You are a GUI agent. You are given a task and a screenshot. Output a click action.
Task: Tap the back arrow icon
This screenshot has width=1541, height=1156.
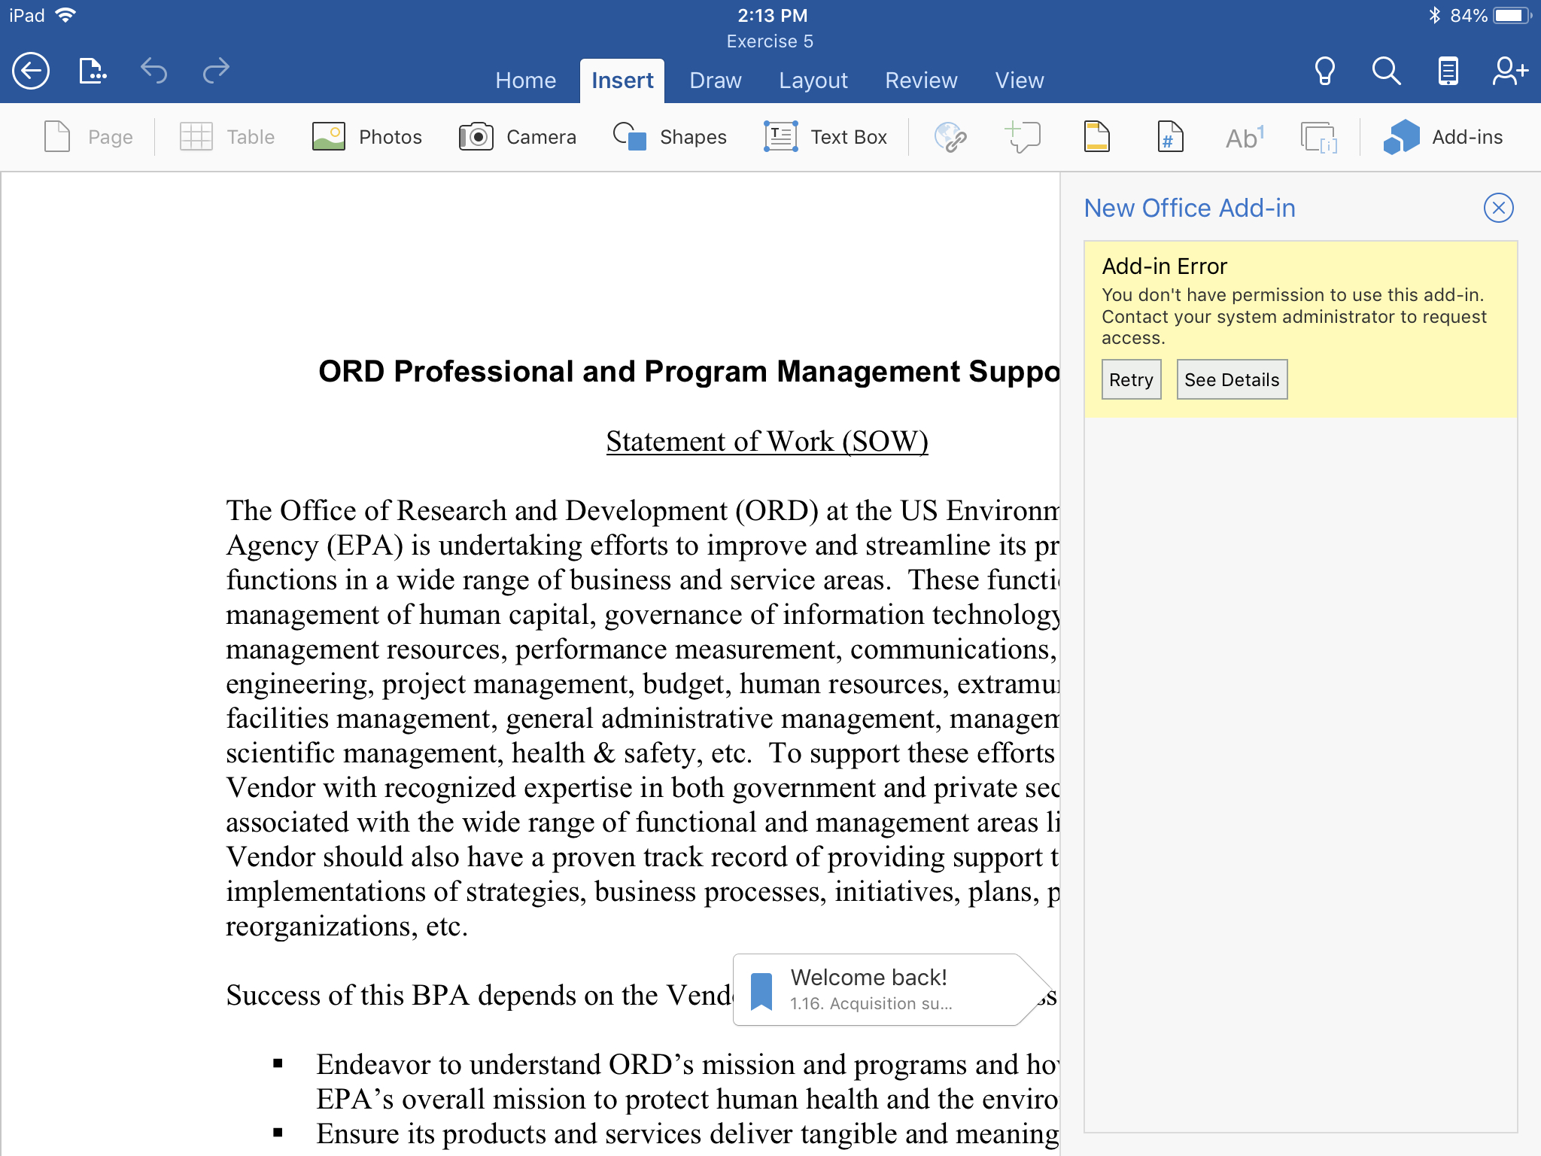pyautogui.click(x=31, y=71)
